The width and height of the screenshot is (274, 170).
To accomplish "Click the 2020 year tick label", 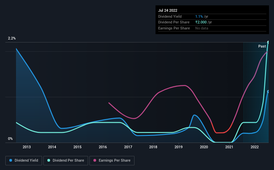I will (204, 147).
